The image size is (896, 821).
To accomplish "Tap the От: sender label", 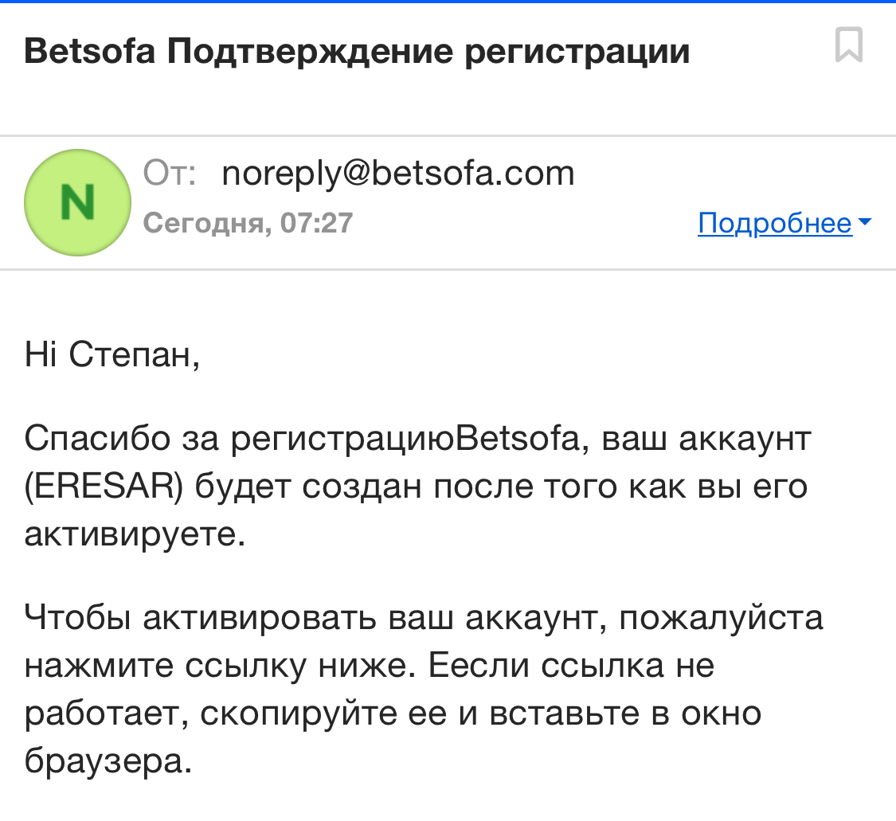I will [170, 173].
